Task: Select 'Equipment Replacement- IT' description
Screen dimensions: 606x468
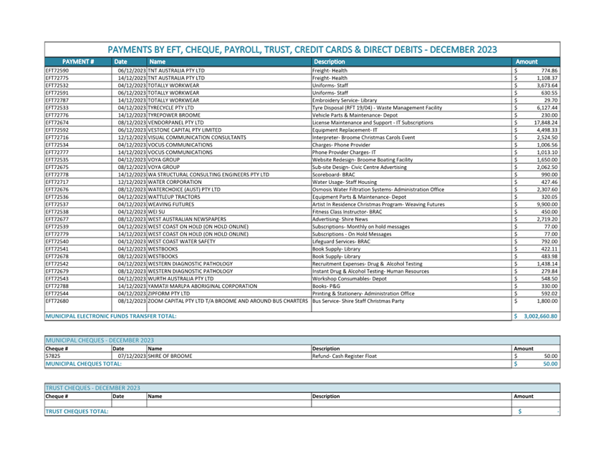Action: click(x=345, y=130)
